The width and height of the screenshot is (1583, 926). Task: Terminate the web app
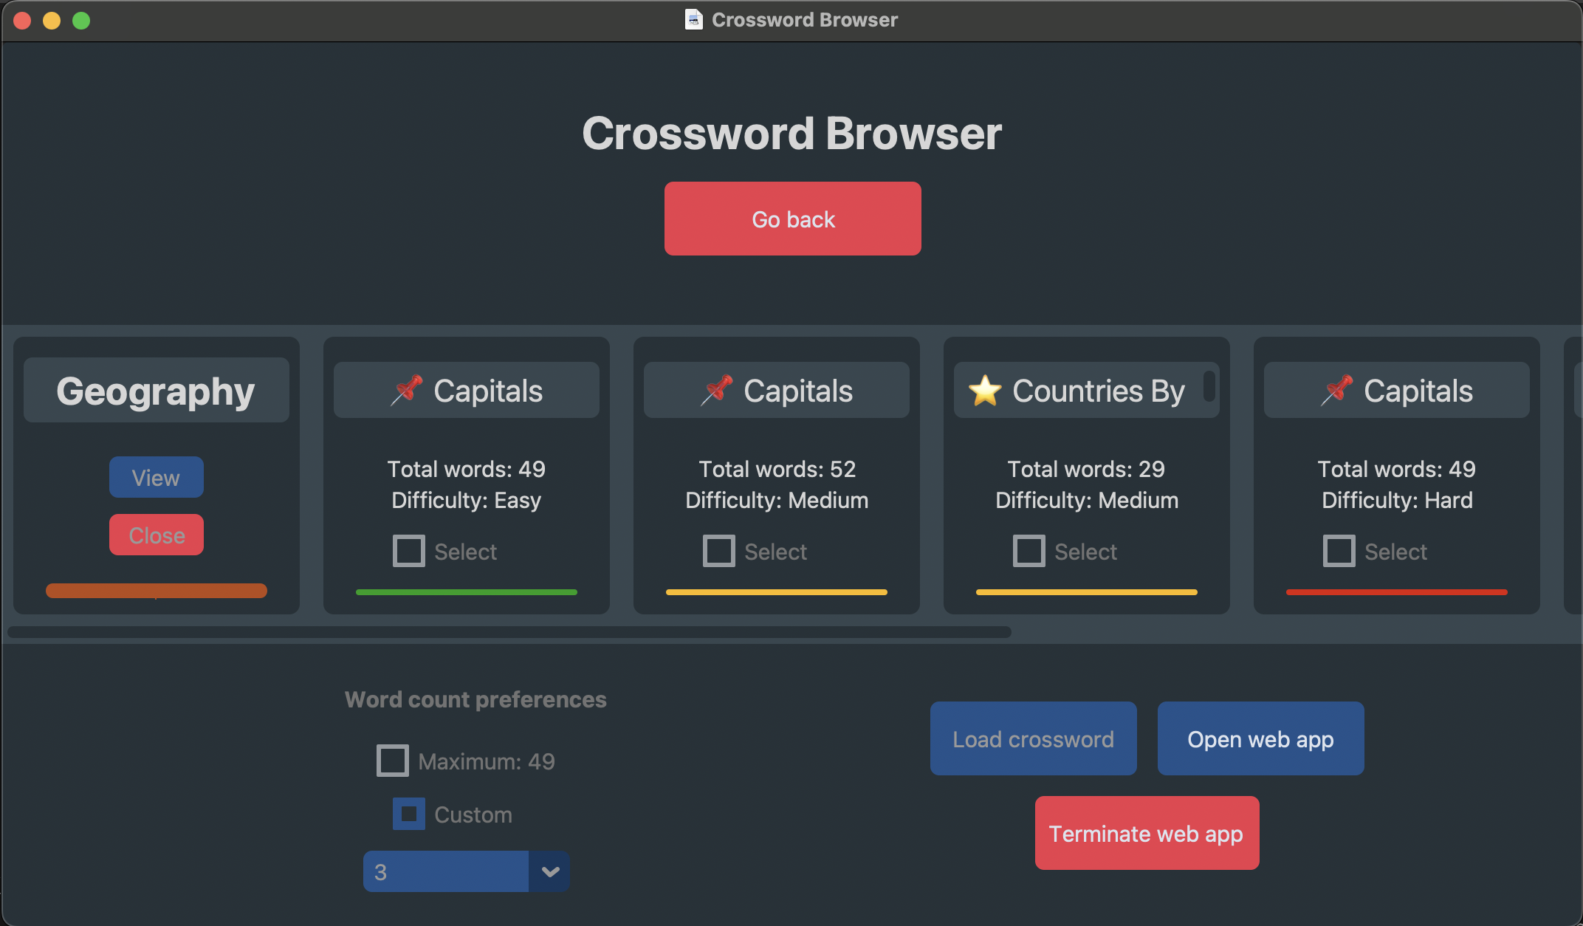(1146, 833)
